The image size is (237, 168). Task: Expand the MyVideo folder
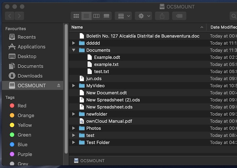click(x=74, y=86)
